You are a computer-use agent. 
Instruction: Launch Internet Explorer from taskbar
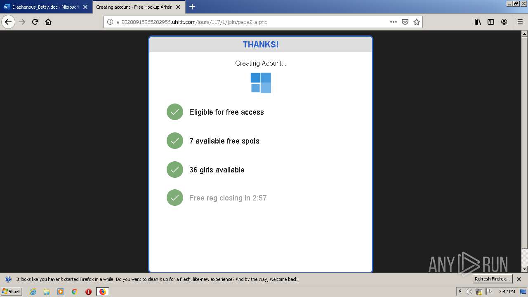click(33, 292)
